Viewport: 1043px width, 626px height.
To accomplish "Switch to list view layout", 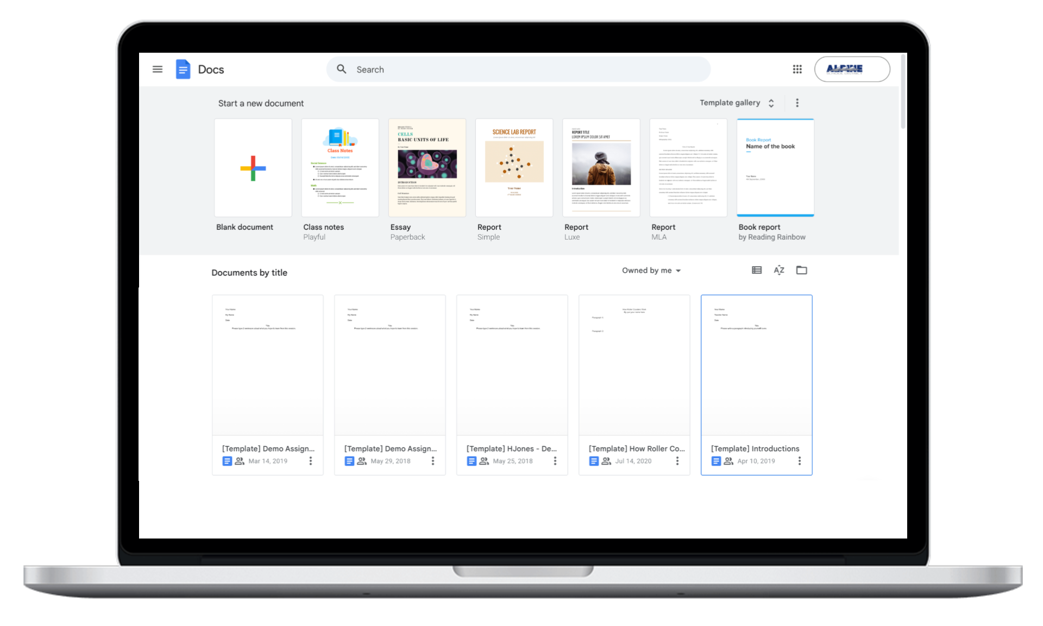I will pos(756,270).
